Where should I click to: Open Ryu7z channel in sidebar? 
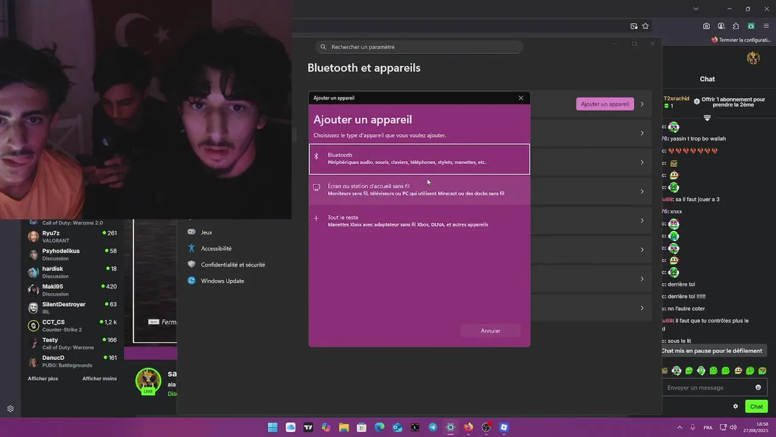[x=72, y=237]
